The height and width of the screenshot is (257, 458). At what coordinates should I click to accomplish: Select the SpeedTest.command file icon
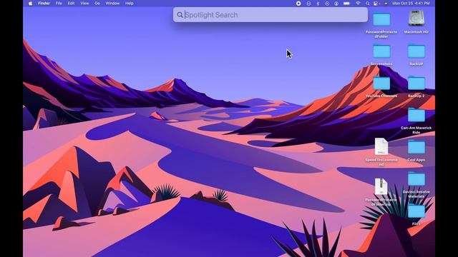381,146
